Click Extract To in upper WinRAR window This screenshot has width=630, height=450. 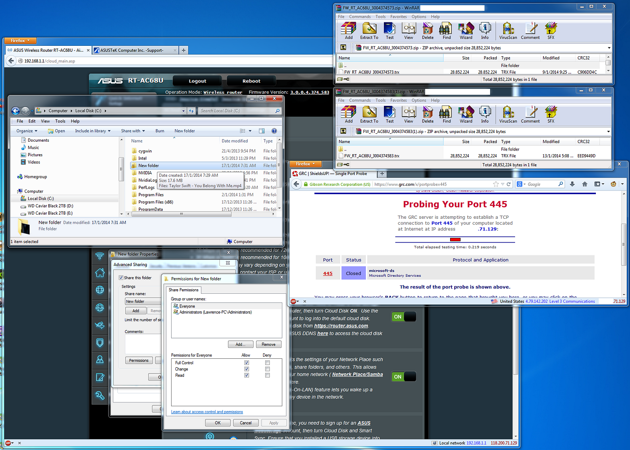(369, 30)
